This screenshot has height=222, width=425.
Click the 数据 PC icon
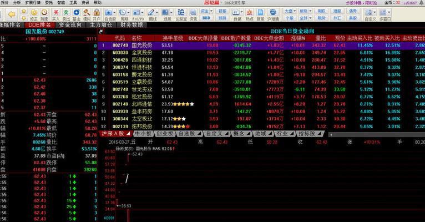(236, 12)
